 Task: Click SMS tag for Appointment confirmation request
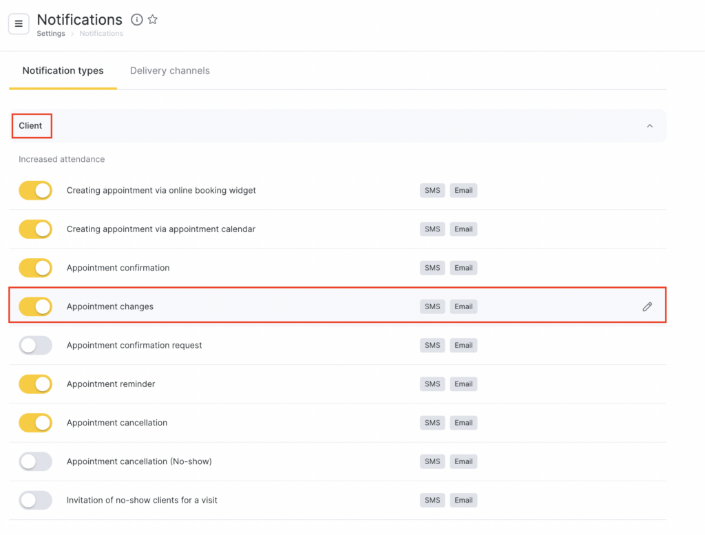click(x=432, y=346)
